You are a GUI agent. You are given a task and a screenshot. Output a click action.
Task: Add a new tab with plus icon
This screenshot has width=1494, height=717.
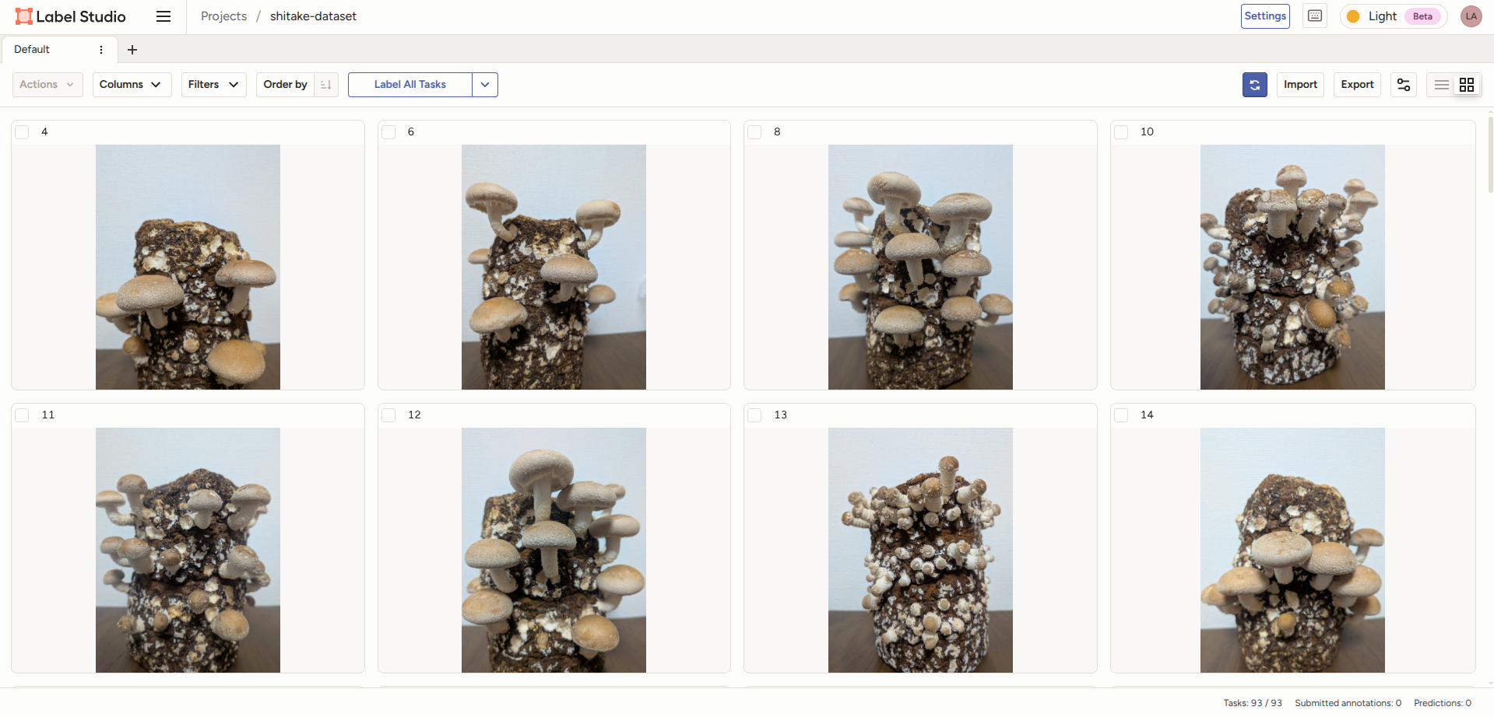[x=132, y=50]
